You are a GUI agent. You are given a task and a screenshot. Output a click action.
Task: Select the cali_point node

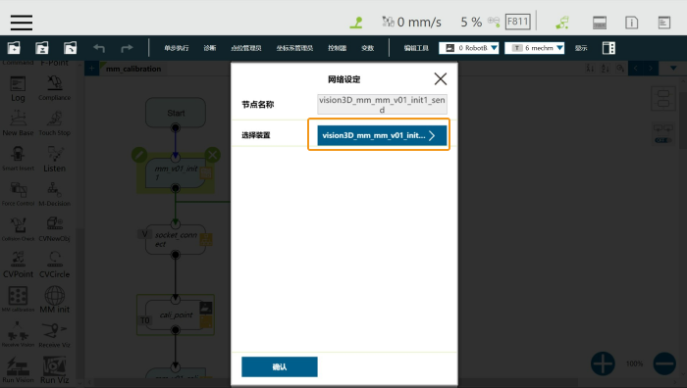[x=176, y=315]
